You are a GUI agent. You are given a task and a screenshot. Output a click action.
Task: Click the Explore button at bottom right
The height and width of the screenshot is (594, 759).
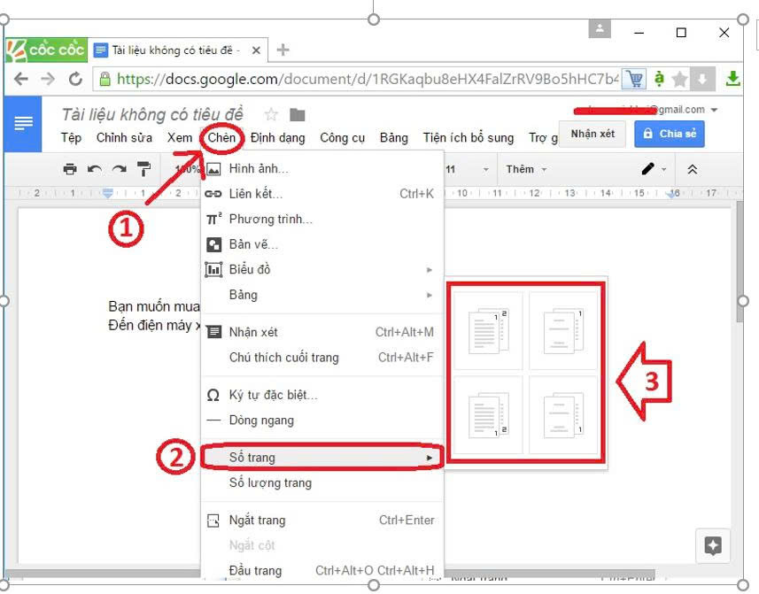(713, 545)
